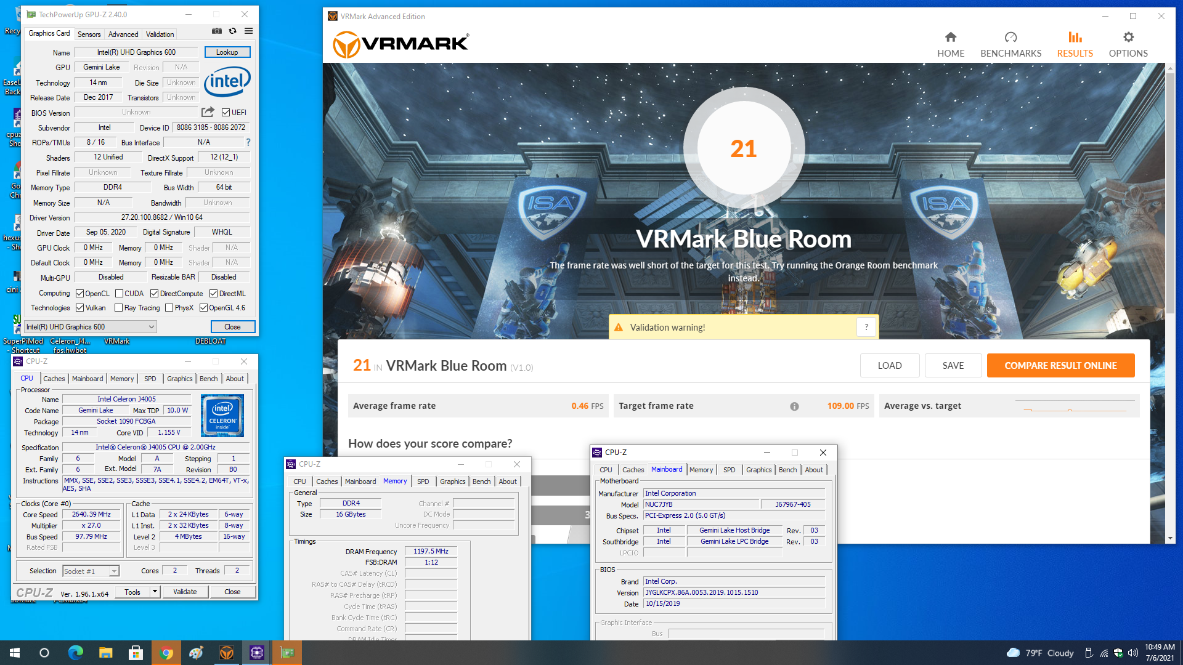Click the Target frame rate info icon

coord(794,406)
